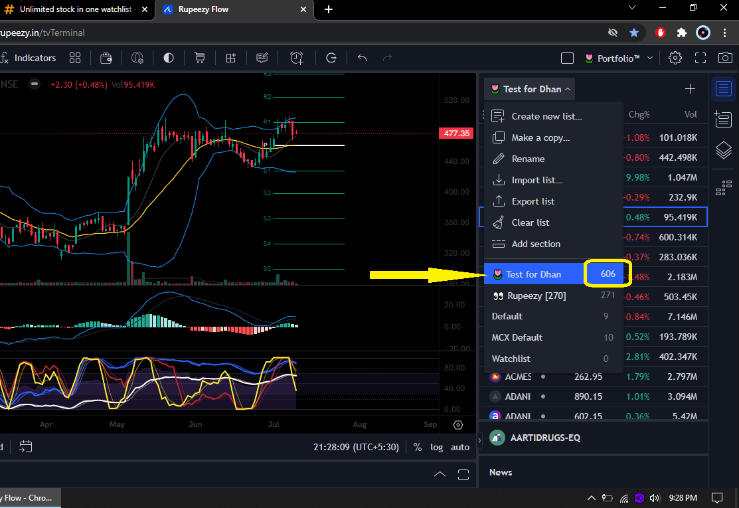Open Chrome three-dot menu
The height and width of the screenshot is (508, 739).
pyautogui.click(x=724, y=33)
